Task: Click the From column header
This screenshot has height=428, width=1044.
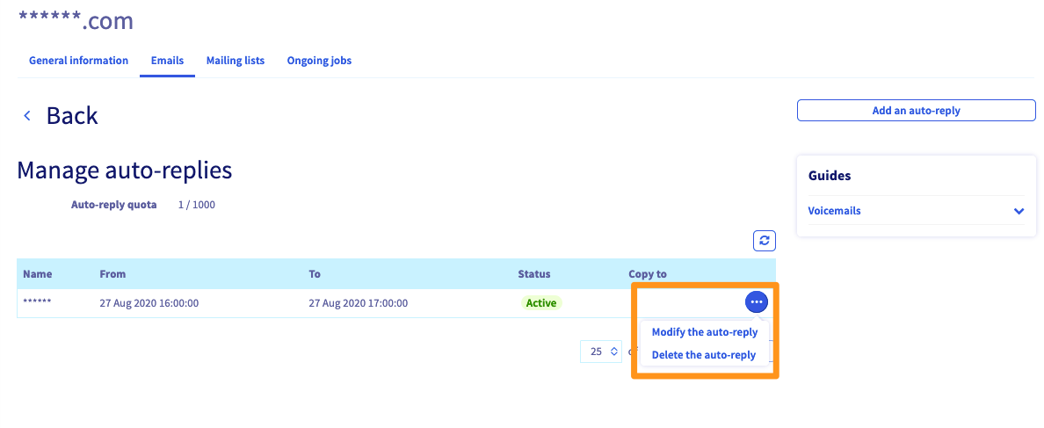Action: (112, 274)
